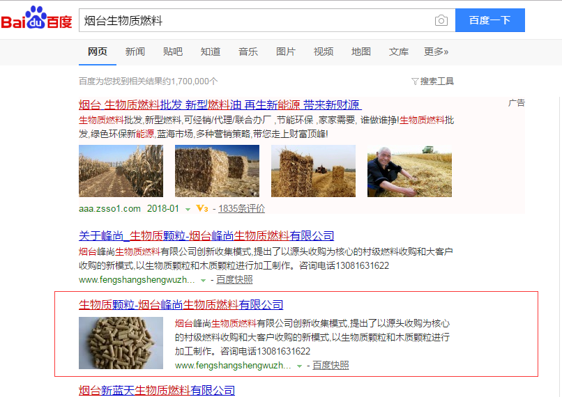Screen dimensions: 562x397
Task: Switch to the 图片 tab
Action: tap(286, 52)
